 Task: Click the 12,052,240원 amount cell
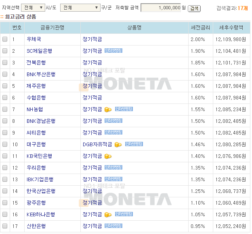231,226
